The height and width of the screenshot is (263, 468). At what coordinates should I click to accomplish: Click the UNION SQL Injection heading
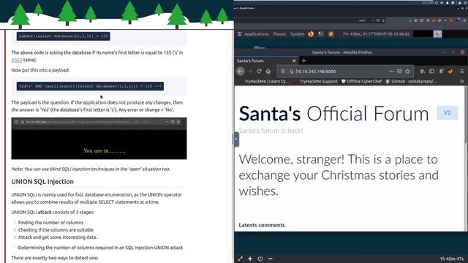click(42, 182)
